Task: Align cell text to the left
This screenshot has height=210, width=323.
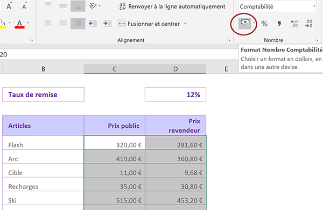Action: [x=48, y=24]
